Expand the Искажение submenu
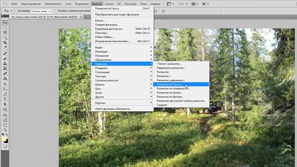Image resolution: width=297 pixels, height=167 pixels. pos(122,56)
